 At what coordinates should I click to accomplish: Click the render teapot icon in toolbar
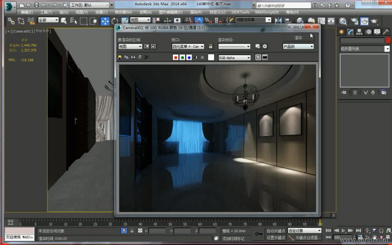click(x=364, y=20)
